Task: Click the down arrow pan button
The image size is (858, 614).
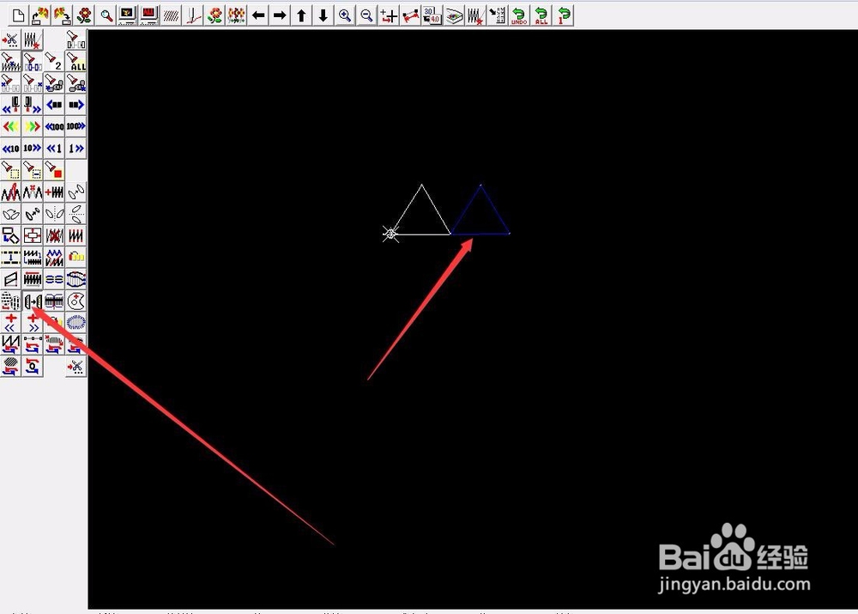Action: tap(323, 15)
